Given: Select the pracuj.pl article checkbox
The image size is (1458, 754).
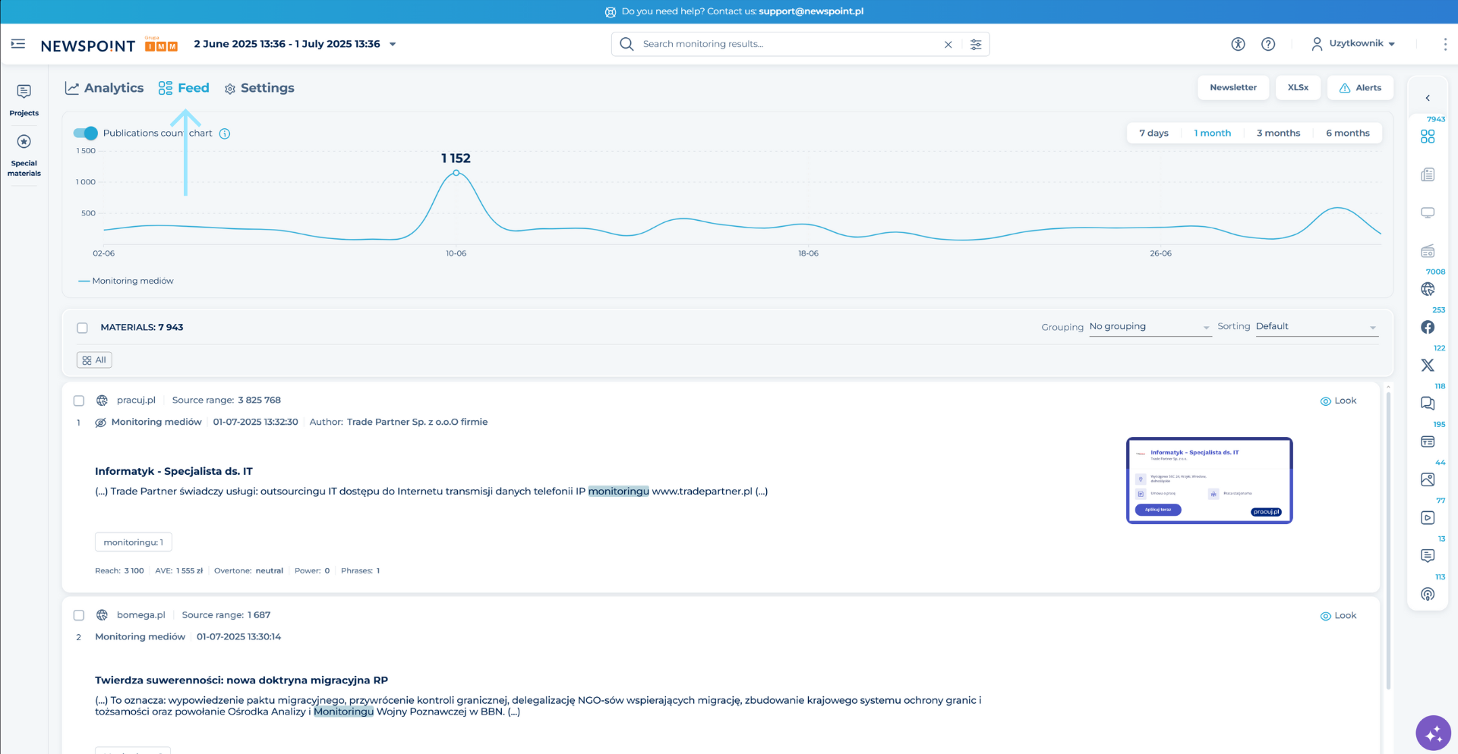Looking at the screenshot, I should point(79,401).
